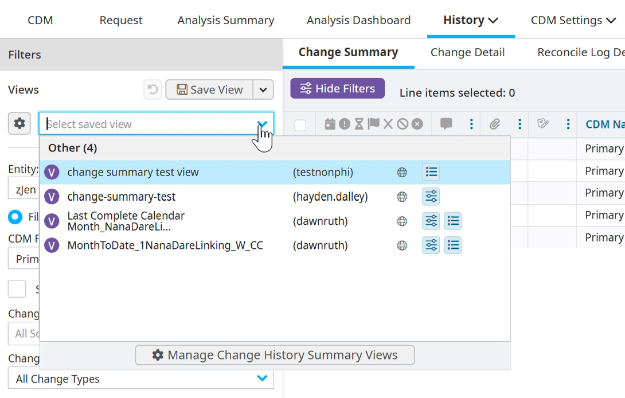Click the comment column header icon
This screenshot has height=398, width=625.
pyautogui.click(x=446, y=124)
